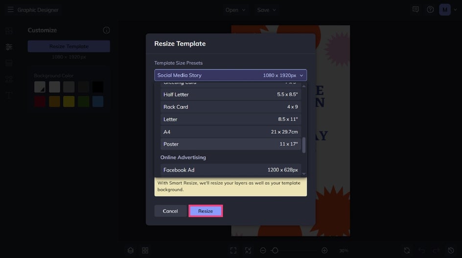The width and height of the screenshot is (462, 258).
Task: Click the fill screen zoom icon
Action: pyautogui.click(x=248, y=250)
